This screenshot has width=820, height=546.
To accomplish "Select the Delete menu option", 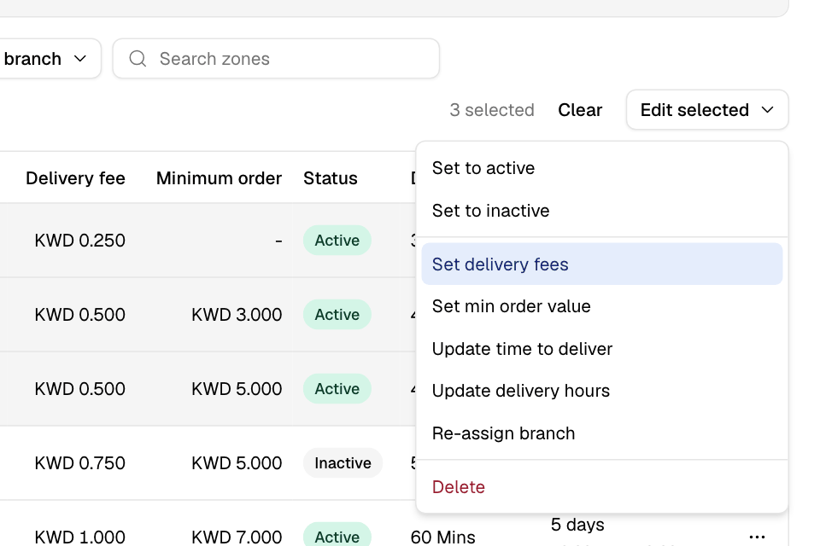I will (x=602, y=487).
